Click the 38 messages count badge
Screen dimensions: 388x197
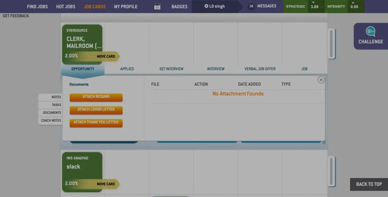click(251, 6)
